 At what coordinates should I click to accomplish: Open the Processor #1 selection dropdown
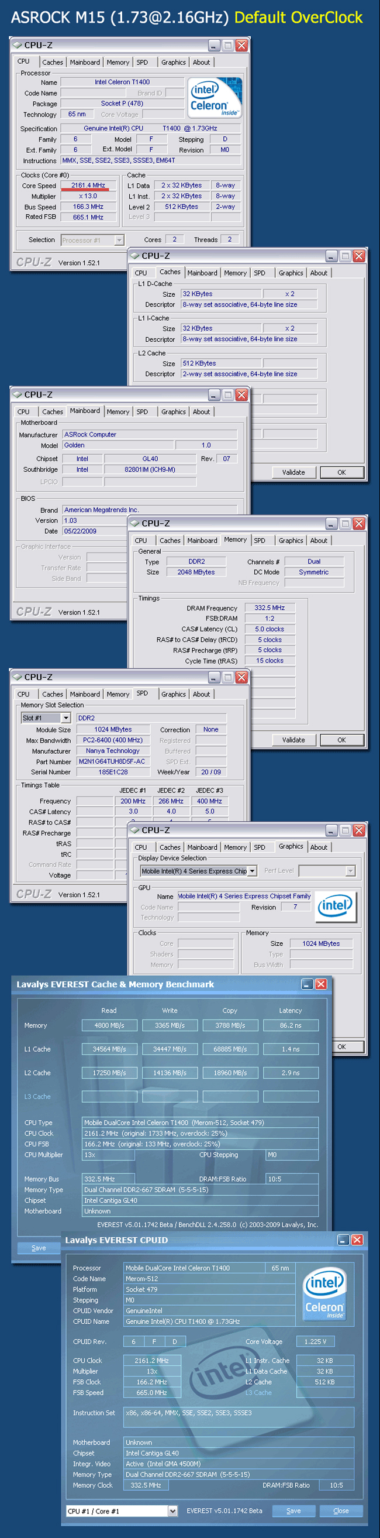click(x=119, y=240)
